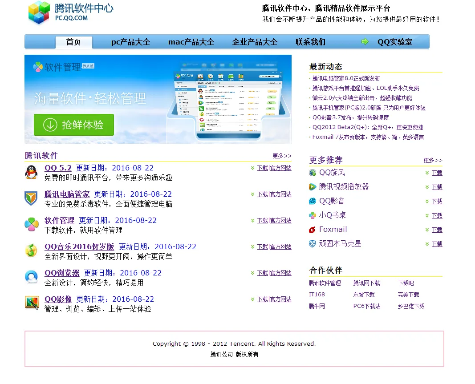Click the download arrow icon in 腾讯电脑管家 row
Screen dimensions: 475x384
pos(252,194)
